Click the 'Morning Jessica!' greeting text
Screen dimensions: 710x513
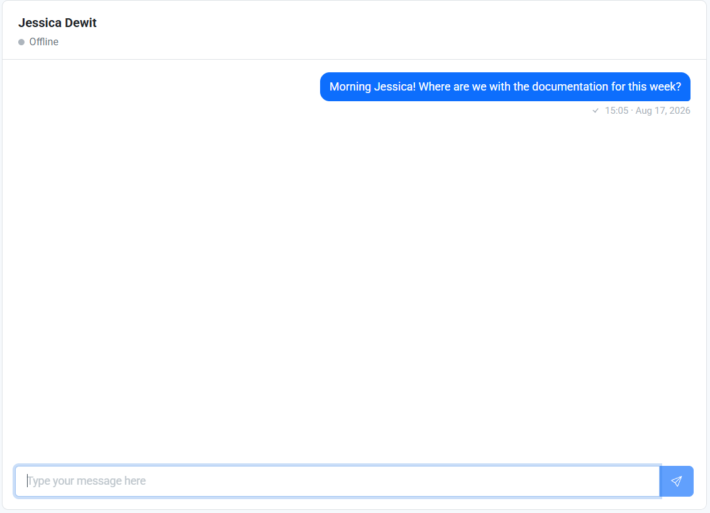(x=373, y=87)
